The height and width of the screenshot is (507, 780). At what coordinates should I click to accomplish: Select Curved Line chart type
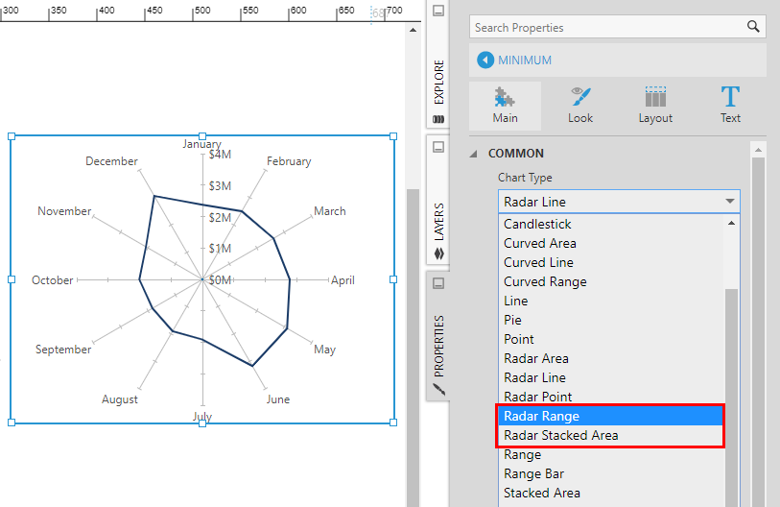pos(611,262)
